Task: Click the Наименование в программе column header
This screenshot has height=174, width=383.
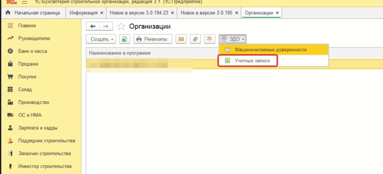Action: click(x=120, y=53)
